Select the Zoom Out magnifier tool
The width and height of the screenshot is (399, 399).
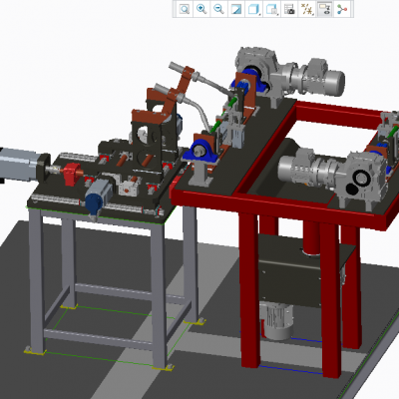(218, 9)
